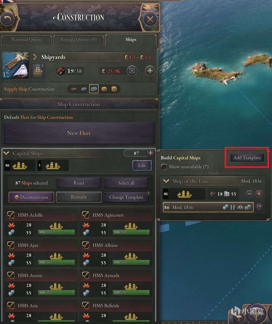Viewport: 272px width, 324px height.
Task: Select the highest Supply Ship Construction funding level
Action: pyautogui.click(x=114, y=89)
